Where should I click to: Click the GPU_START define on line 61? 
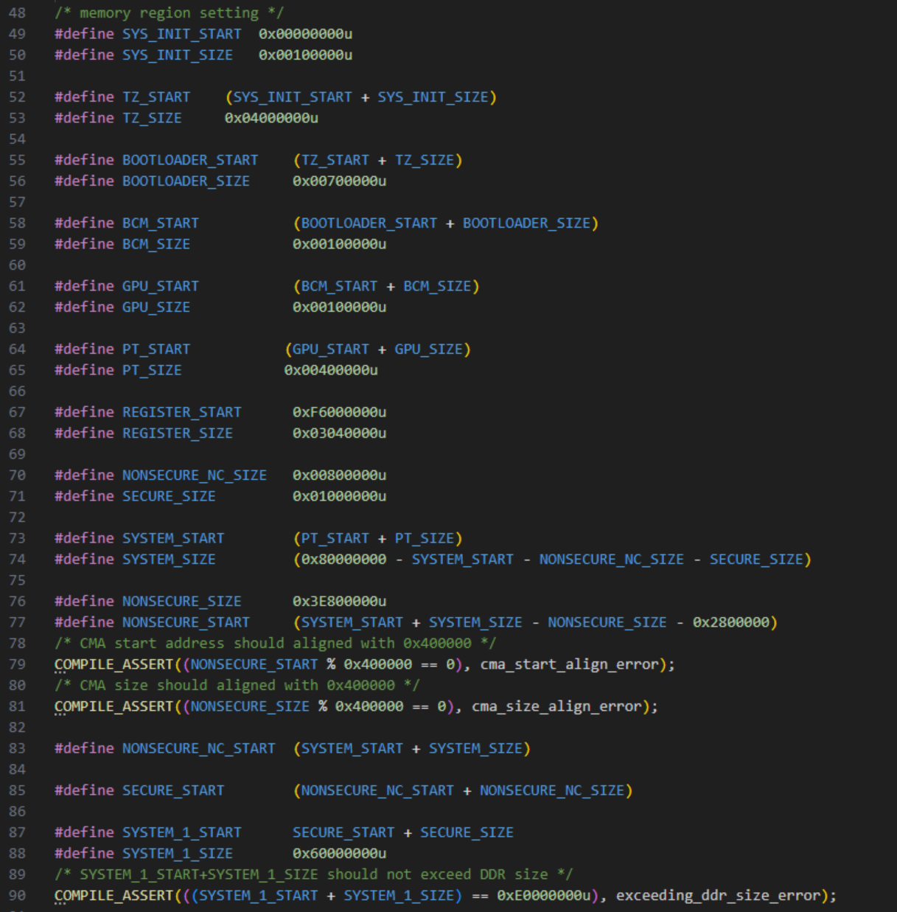click(159, 285)
